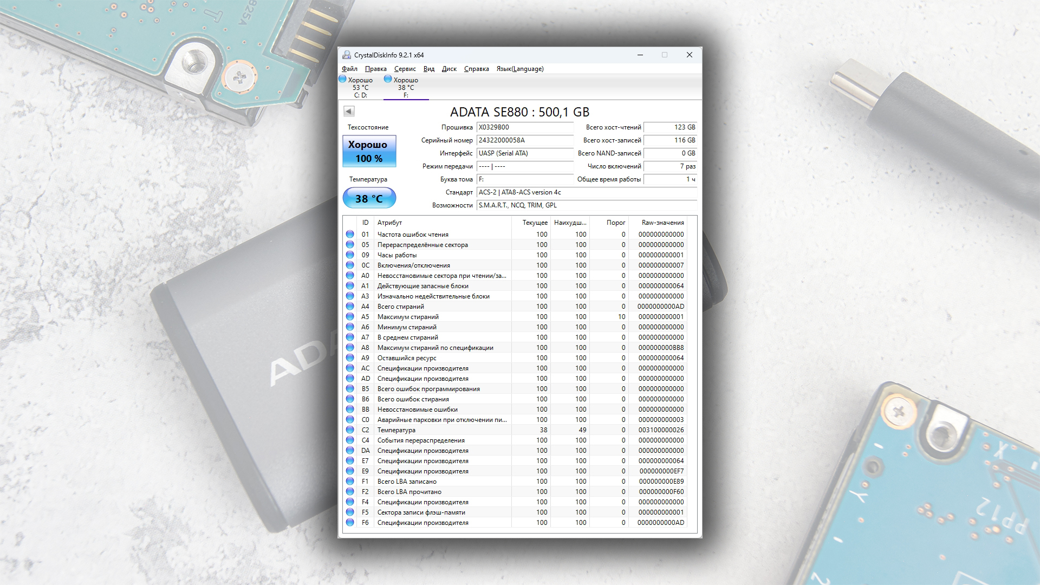
Task: Click the 38 °C temperature button
Action: (369, 198)
